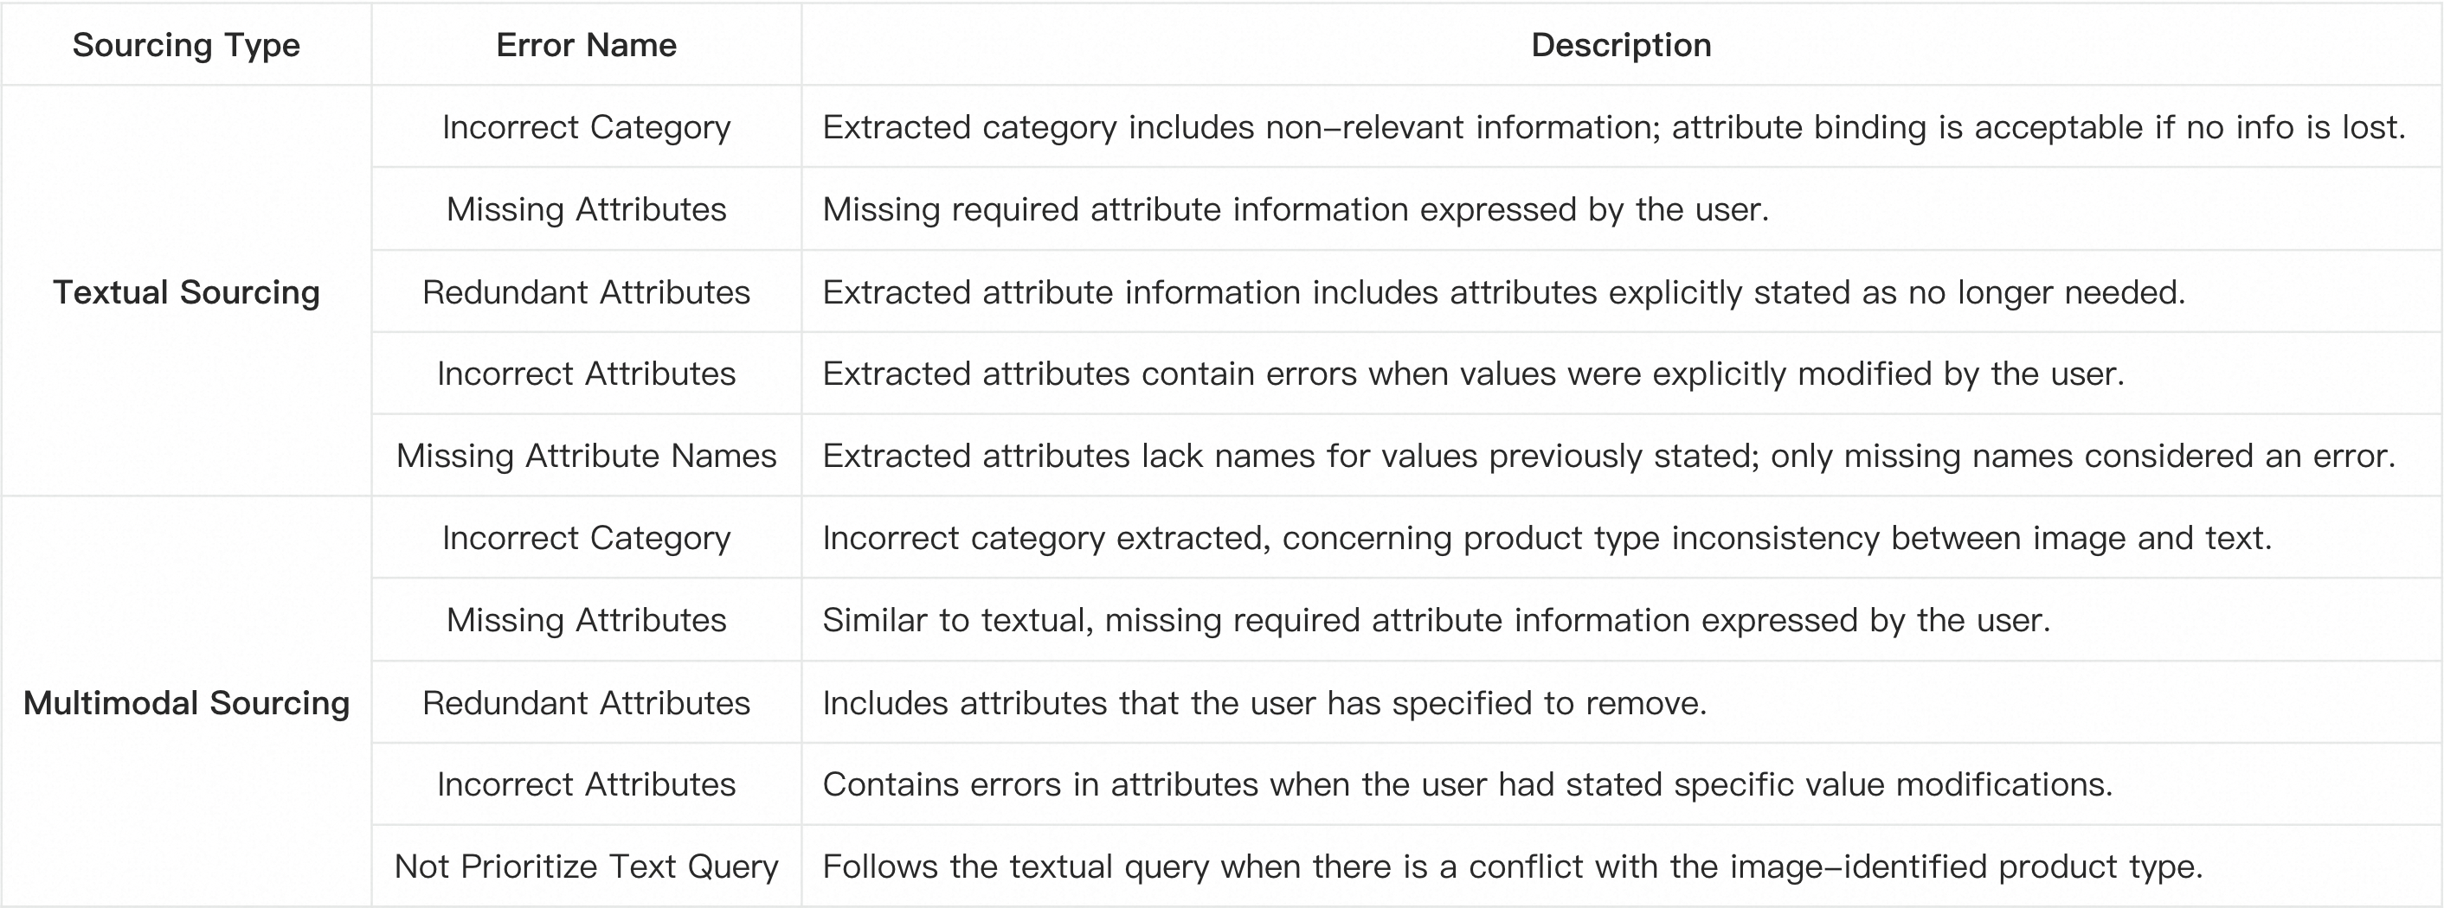Screen dimensions: 2444x908
Task: Select Incorrect Attributes under Textual Sourcing
Action: click(x=586, y=374)
